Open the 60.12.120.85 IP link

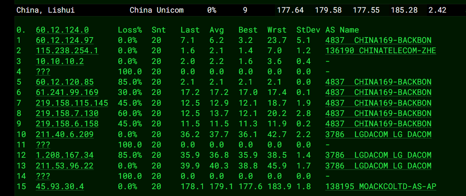coord(65,82)
